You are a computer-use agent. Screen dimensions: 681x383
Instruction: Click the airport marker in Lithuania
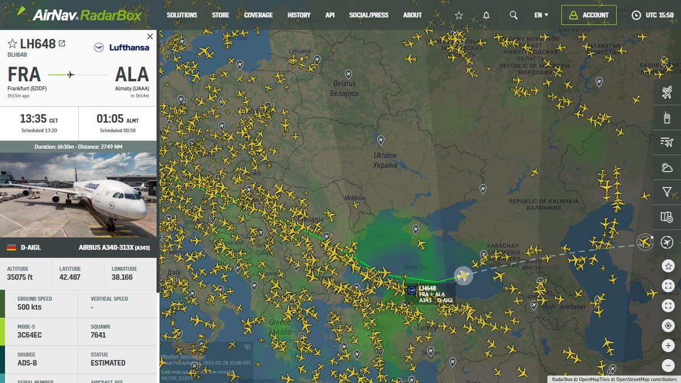317,59
